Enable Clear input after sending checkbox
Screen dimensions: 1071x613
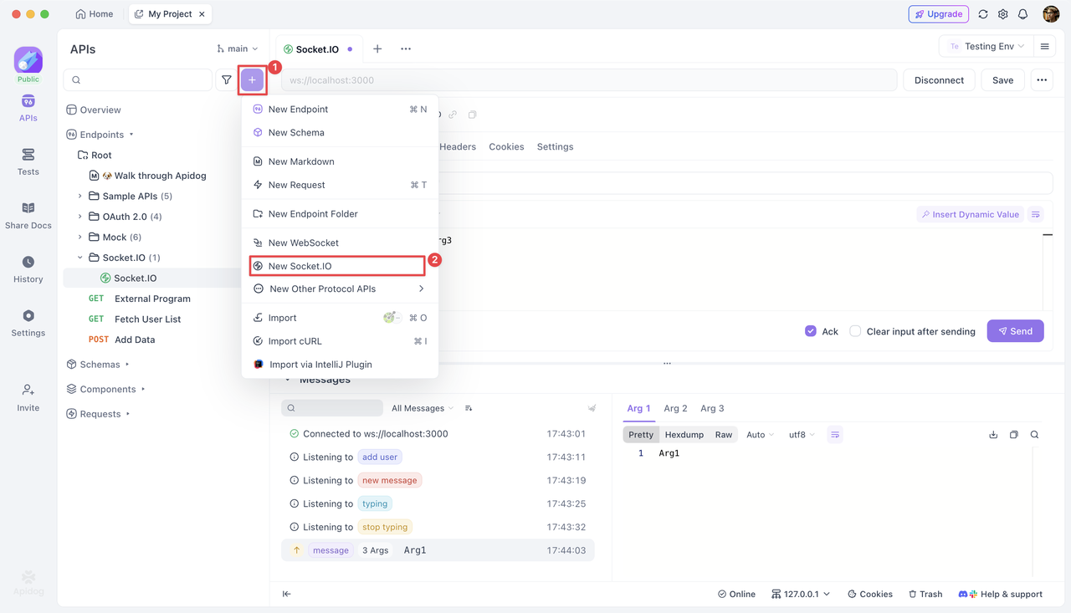pos(855,331)
